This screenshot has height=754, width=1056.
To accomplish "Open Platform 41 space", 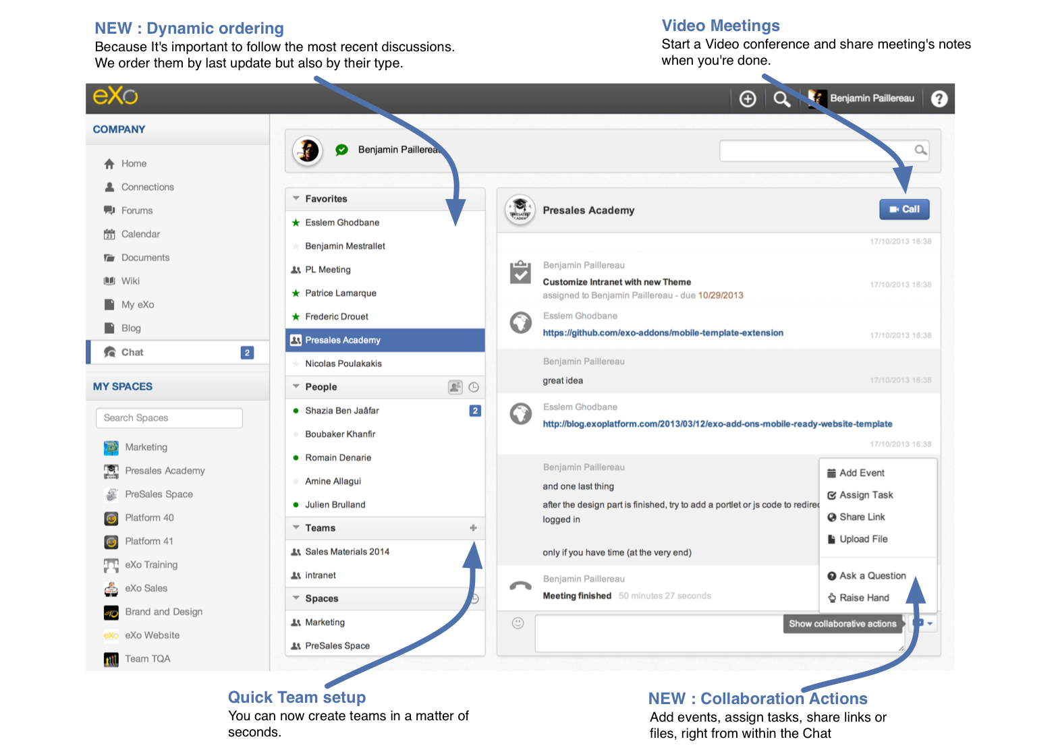I will pyautogui.click(x=149, y=542).
